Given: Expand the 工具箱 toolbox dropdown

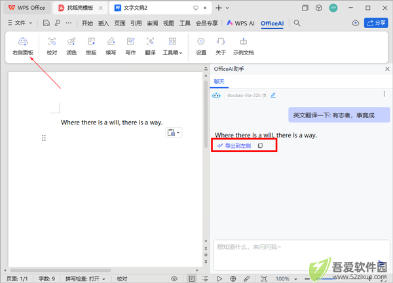Looking at the screenshot, I should [172, 47].
